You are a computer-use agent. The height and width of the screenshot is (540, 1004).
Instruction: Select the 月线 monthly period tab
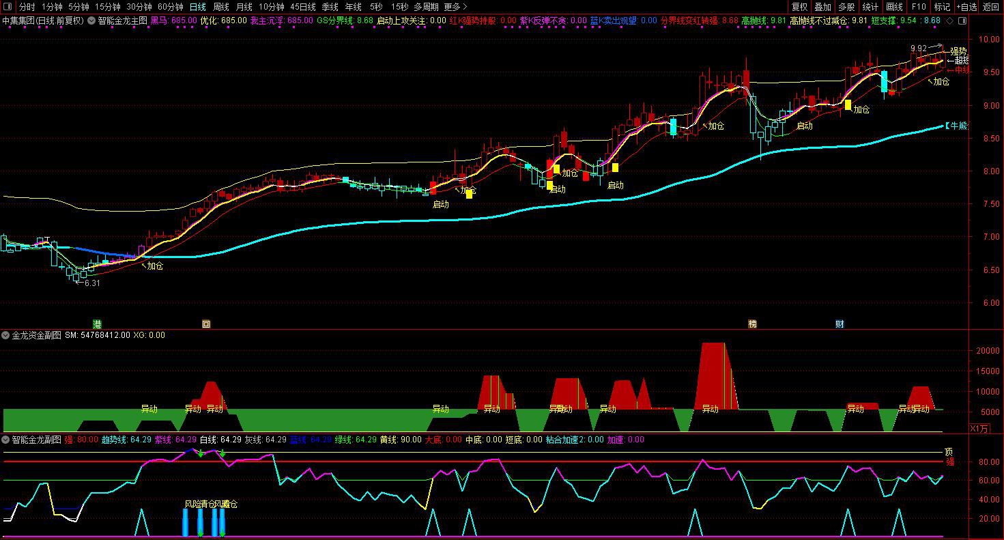(x=244, y=7)
